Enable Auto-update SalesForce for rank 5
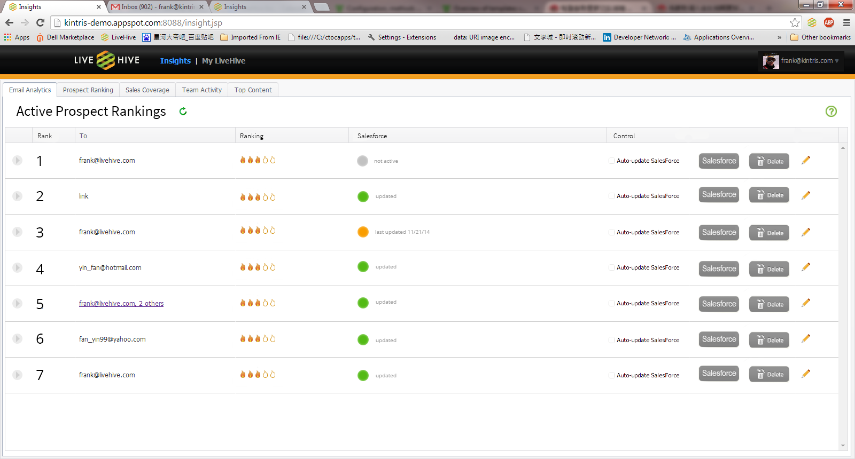 612,303
